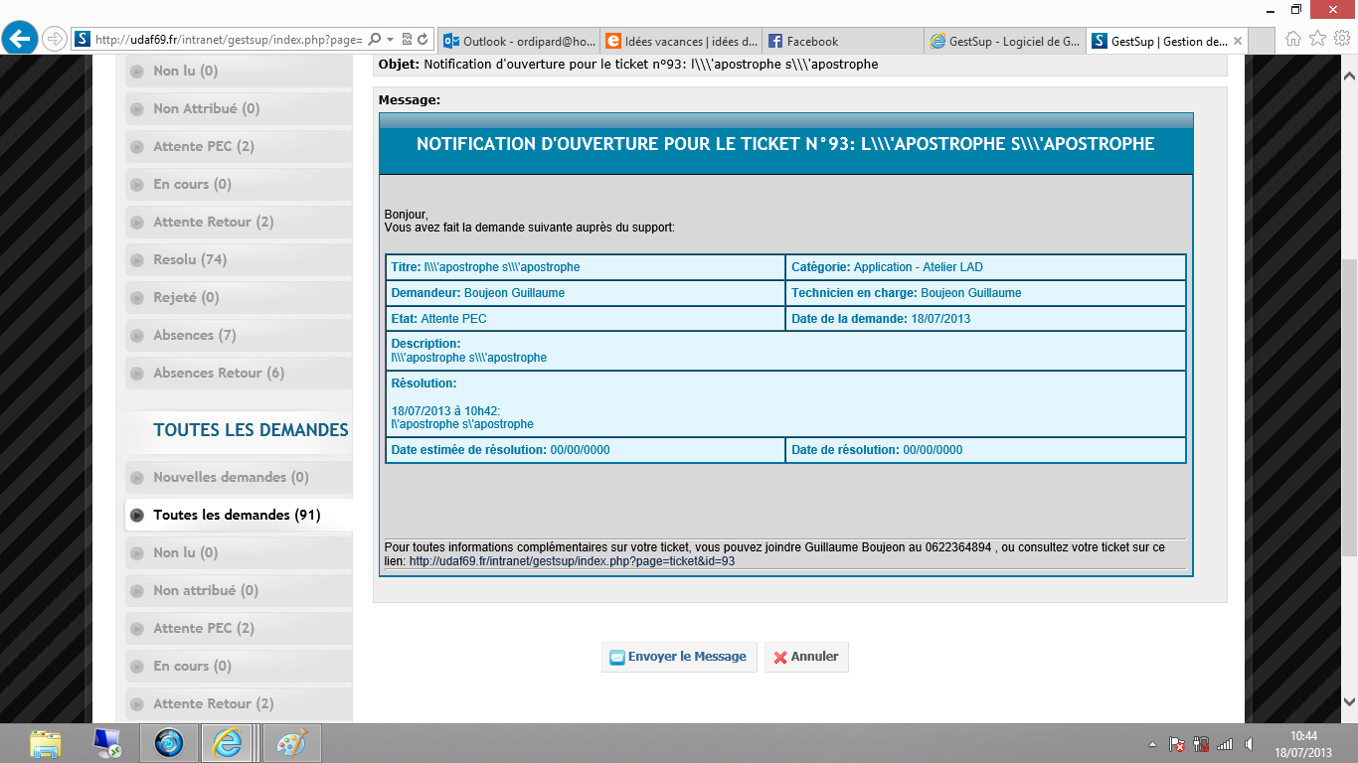Open the browser Home icon
The width and height of the screenshot is (1358, 763).
pos(1293,39)
